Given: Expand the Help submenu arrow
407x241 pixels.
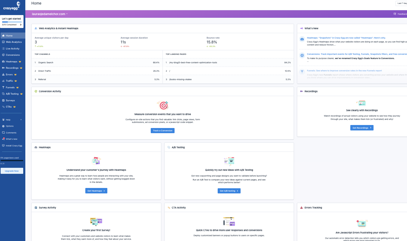Looking at the screenshot, I should 21,120.
